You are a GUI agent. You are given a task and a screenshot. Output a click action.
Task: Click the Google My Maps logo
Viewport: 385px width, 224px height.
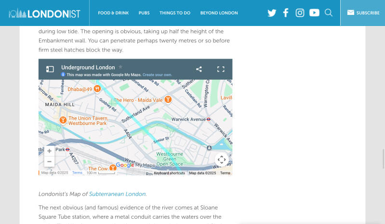pos(135,165)
